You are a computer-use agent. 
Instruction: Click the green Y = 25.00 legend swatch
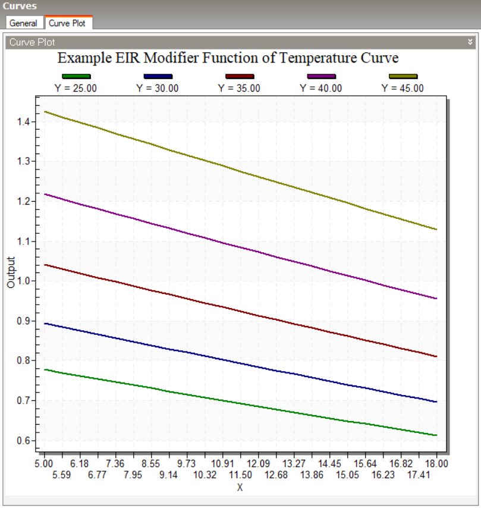pyautogui.click(x=76, y=76)
